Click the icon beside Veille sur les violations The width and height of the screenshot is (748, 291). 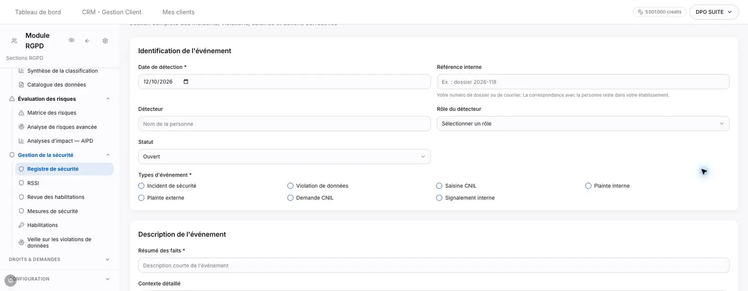click(21, 242)
